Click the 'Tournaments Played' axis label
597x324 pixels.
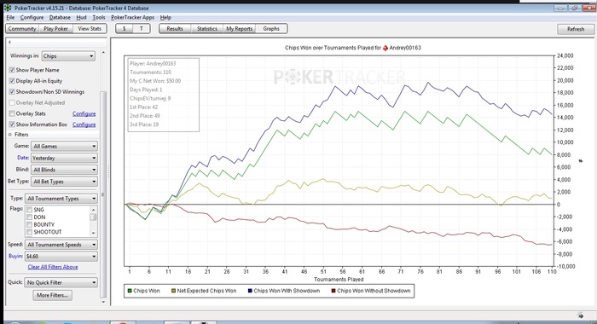339,280
